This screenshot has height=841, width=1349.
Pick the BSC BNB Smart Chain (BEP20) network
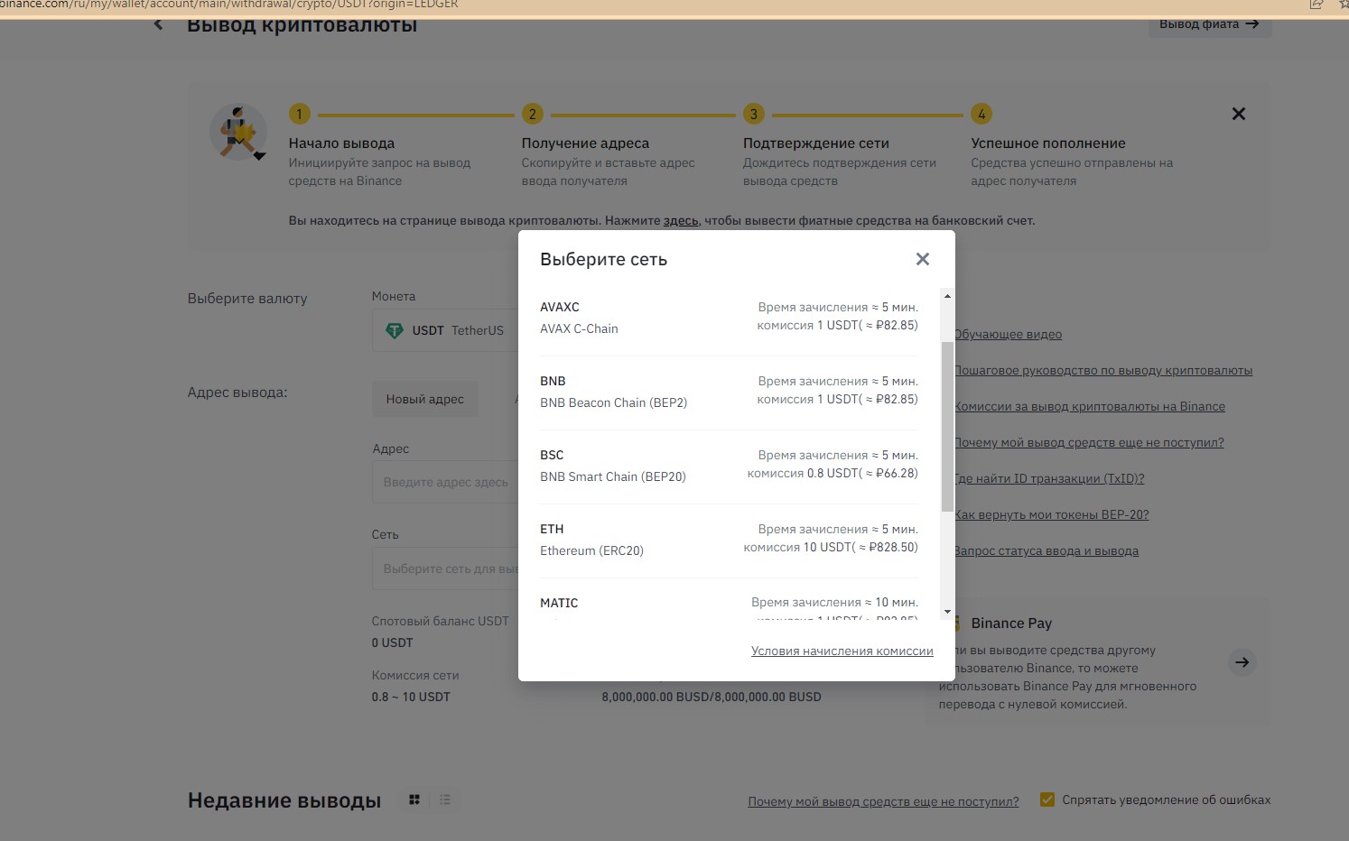point(729,466)
